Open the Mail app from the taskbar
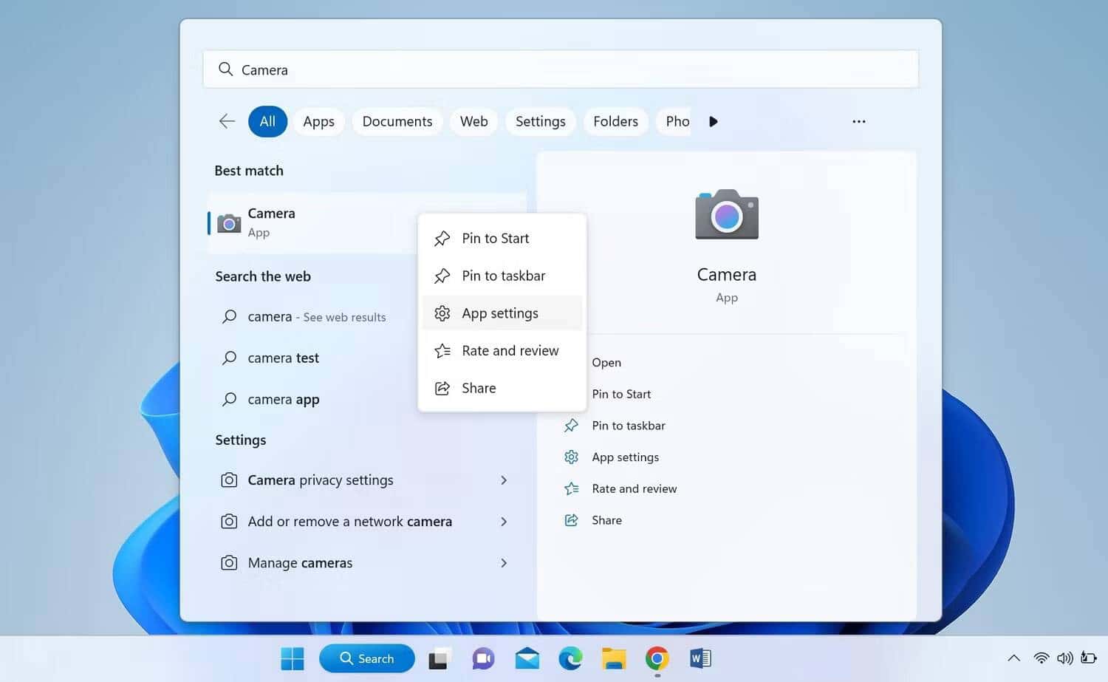Screen dimensions: 1108x682 526,658
